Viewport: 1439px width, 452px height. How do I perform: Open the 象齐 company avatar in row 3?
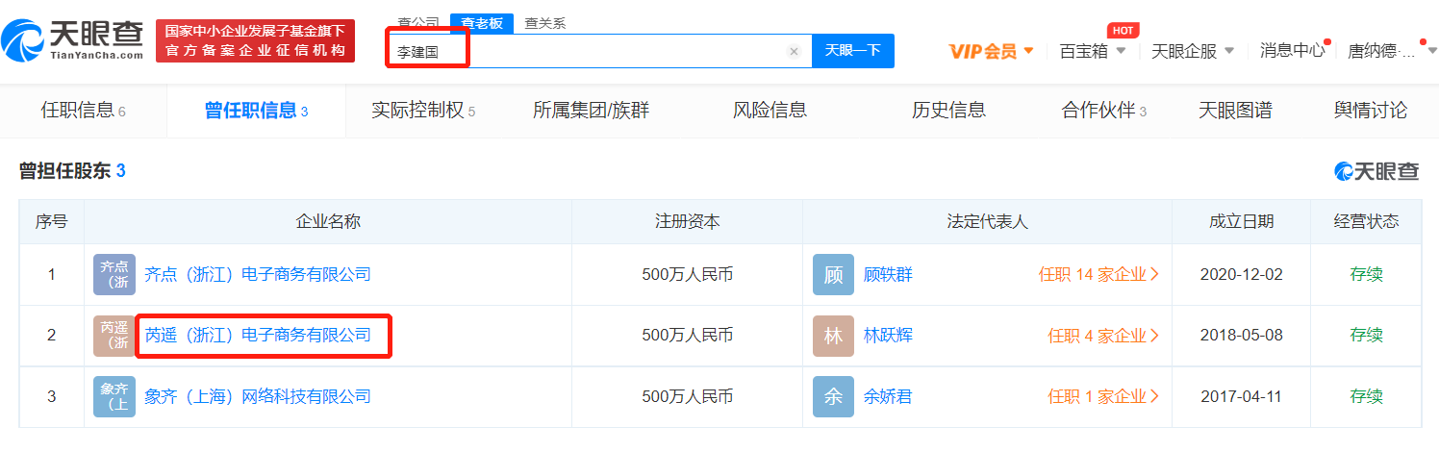pyautogui.click(x=114, y=396)
